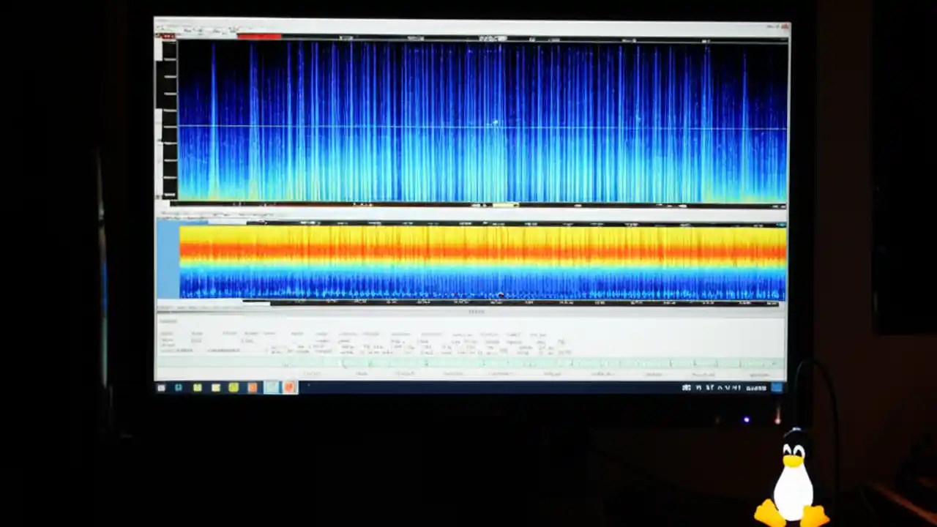Enable the highlighted green option row below the console
The image size is (937, 527).
(x=468, y=364)
